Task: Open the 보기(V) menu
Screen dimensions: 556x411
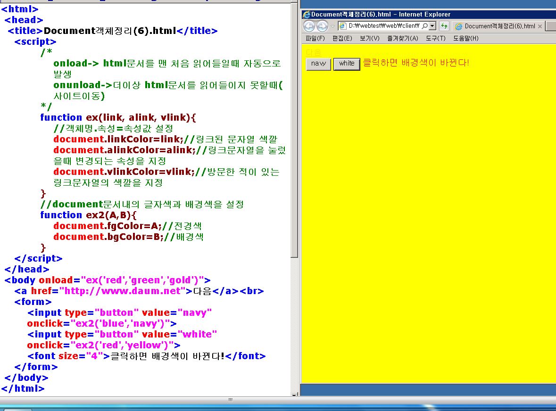Action: 369,38
